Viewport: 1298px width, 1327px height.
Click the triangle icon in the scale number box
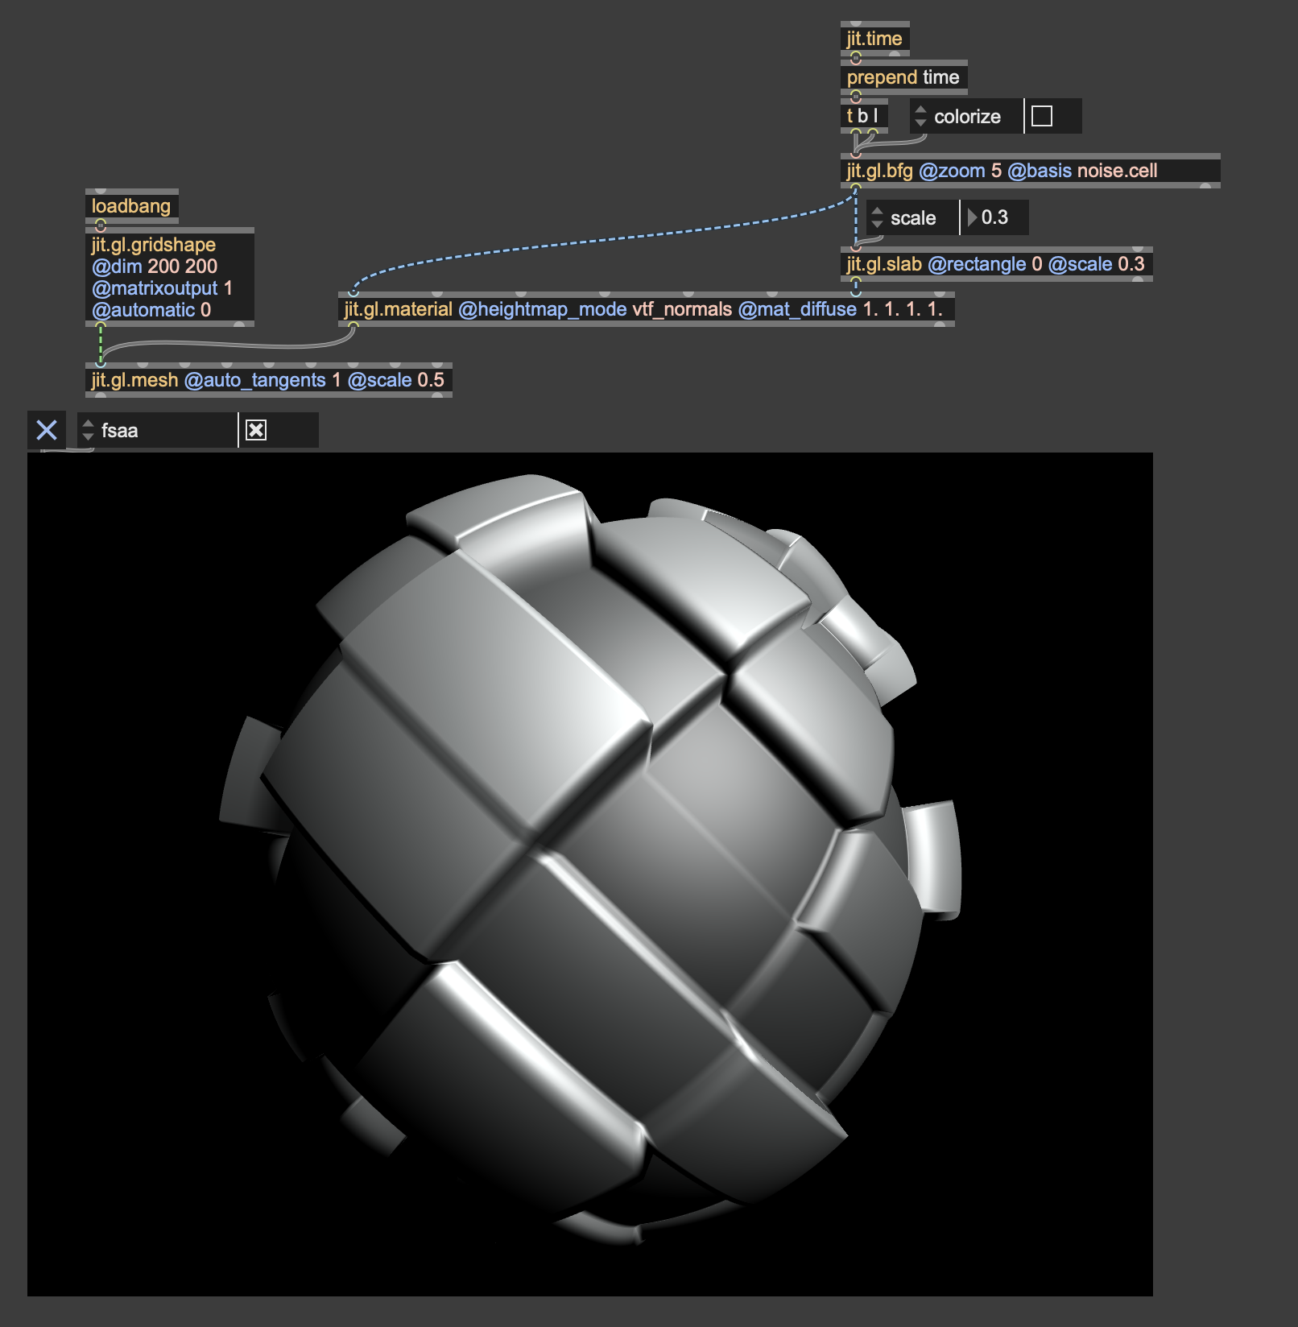click(972, 218)
